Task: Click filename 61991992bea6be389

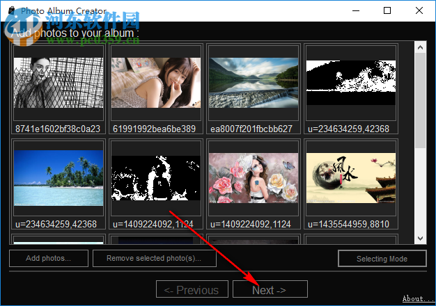Action: (155, 129)
